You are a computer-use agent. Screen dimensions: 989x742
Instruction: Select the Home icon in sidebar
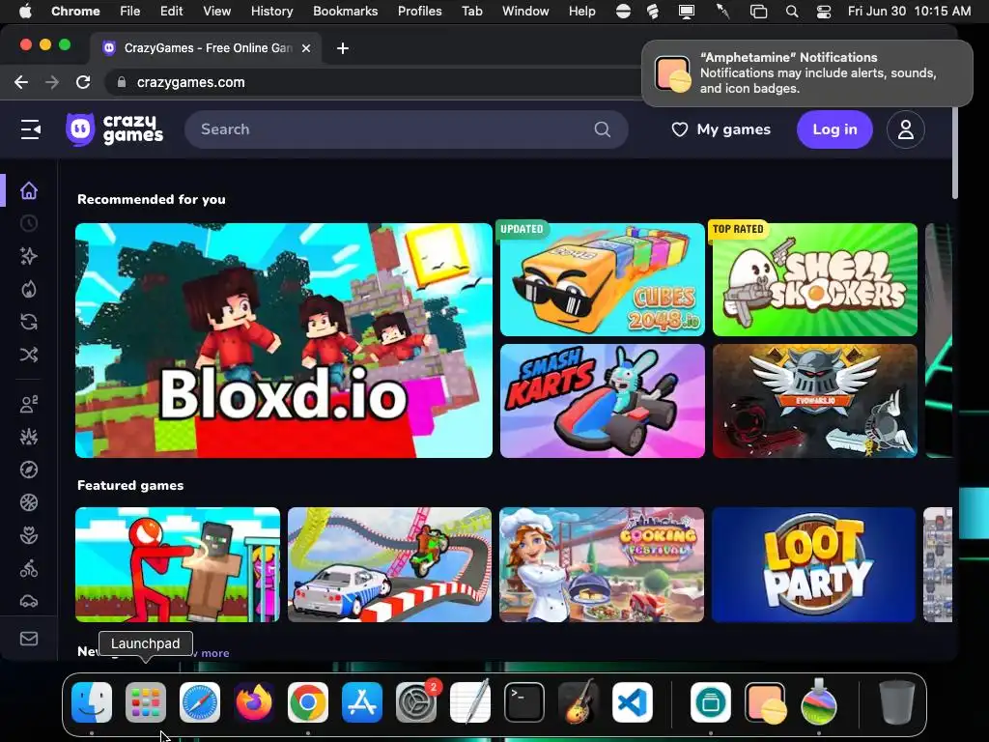coord(28,190)
